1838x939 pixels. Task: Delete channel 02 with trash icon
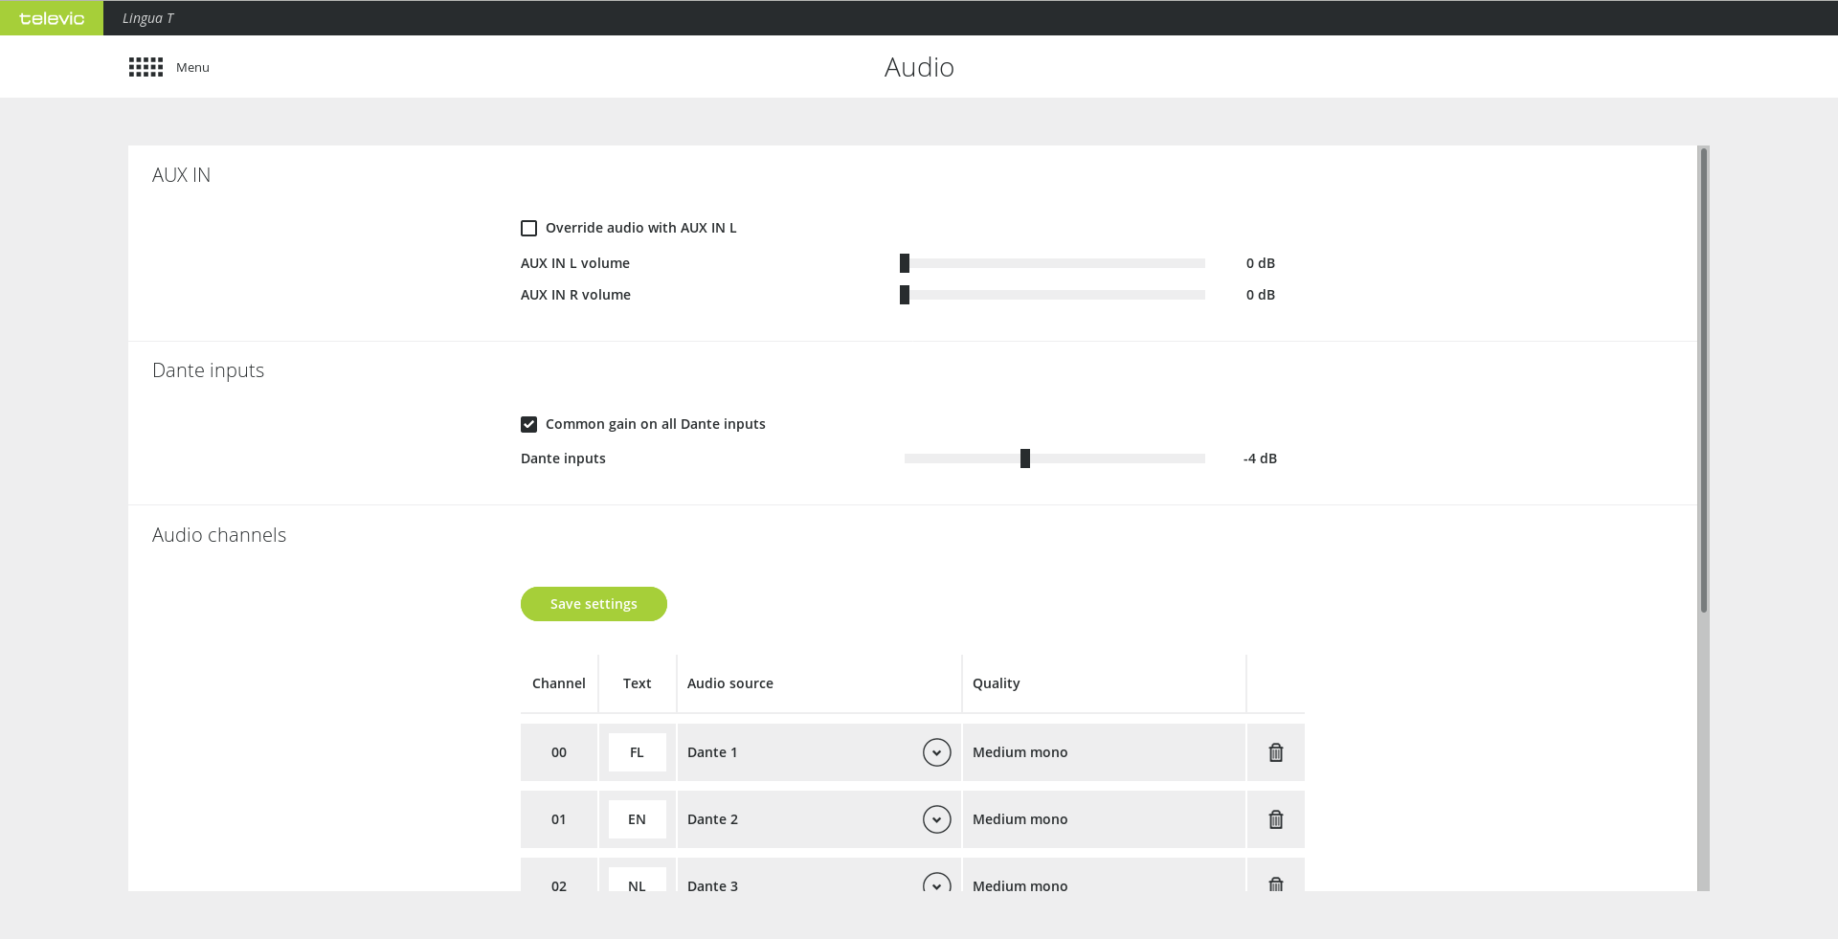(1275, 883)
